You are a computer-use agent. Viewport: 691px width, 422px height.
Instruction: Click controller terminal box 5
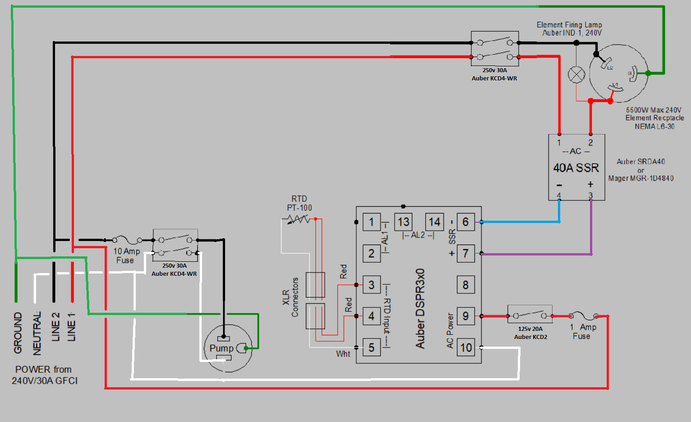(x=372, y=348)
